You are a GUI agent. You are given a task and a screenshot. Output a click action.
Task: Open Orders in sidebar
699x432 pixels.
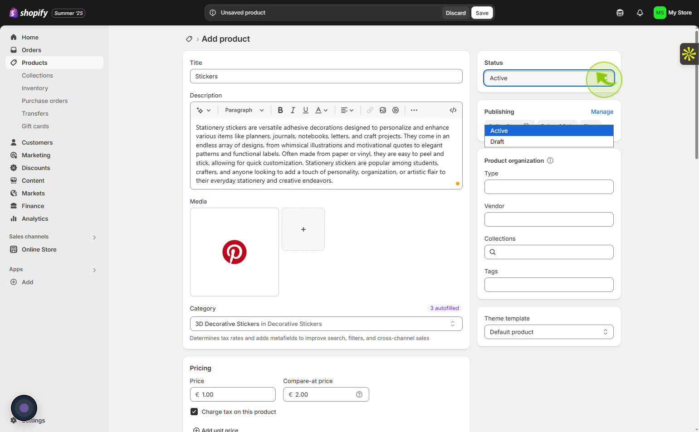coord(54,50)
